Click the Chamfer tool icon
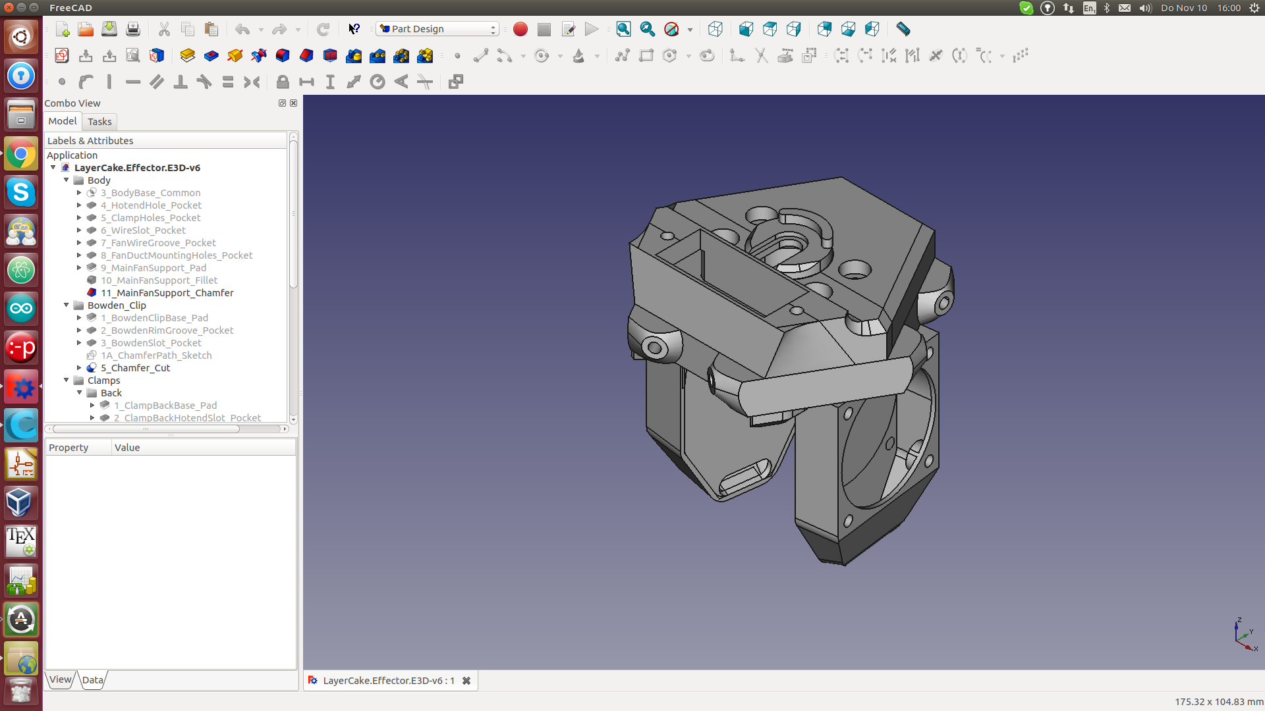 click(x=306, y=56)
